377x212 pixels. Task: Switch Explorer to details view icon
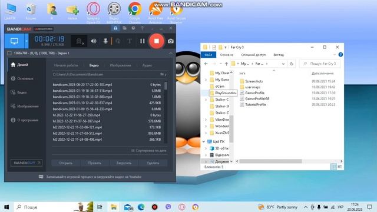click(333, 167)
